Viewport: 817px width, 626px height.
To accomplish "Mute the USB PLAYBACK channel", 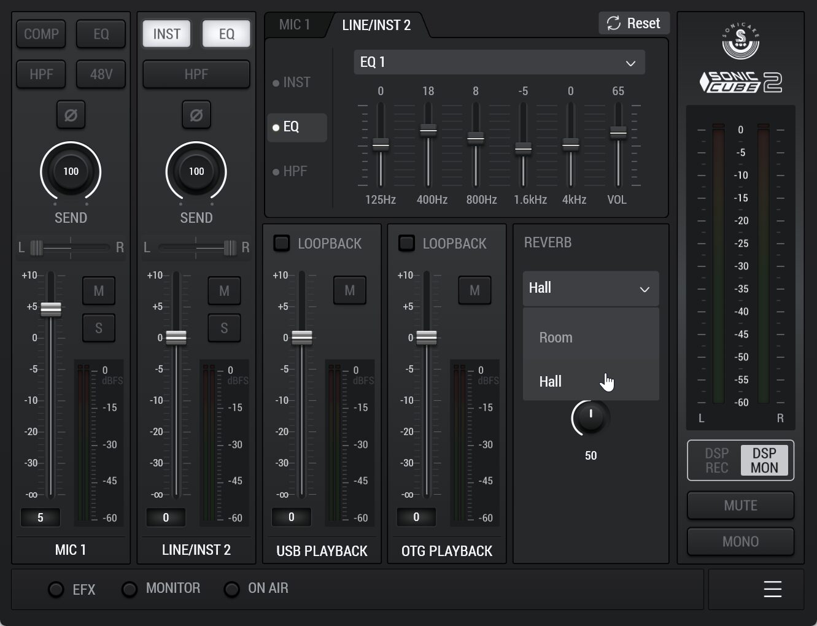I will [x=350, y=290].
